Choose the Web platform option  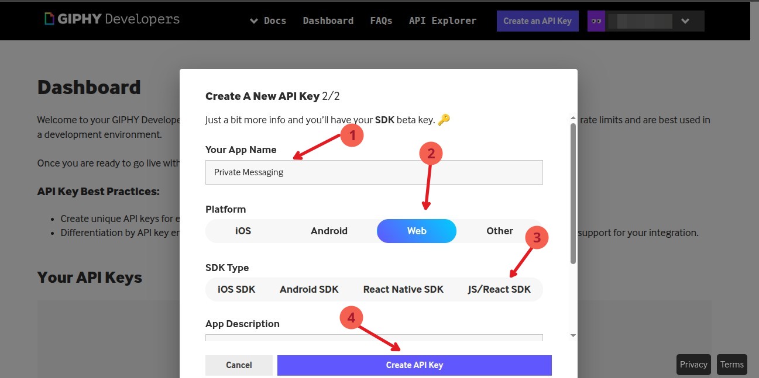point(416,231)
